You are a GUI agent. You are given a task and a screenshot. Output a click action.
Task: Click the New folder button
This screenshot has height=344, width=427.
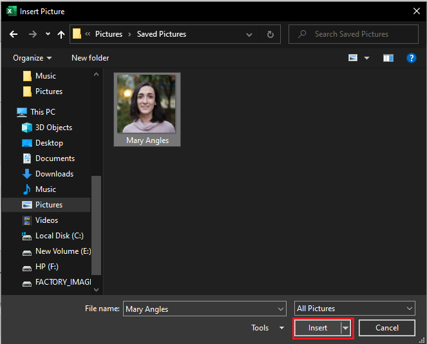tap(90, 58)
